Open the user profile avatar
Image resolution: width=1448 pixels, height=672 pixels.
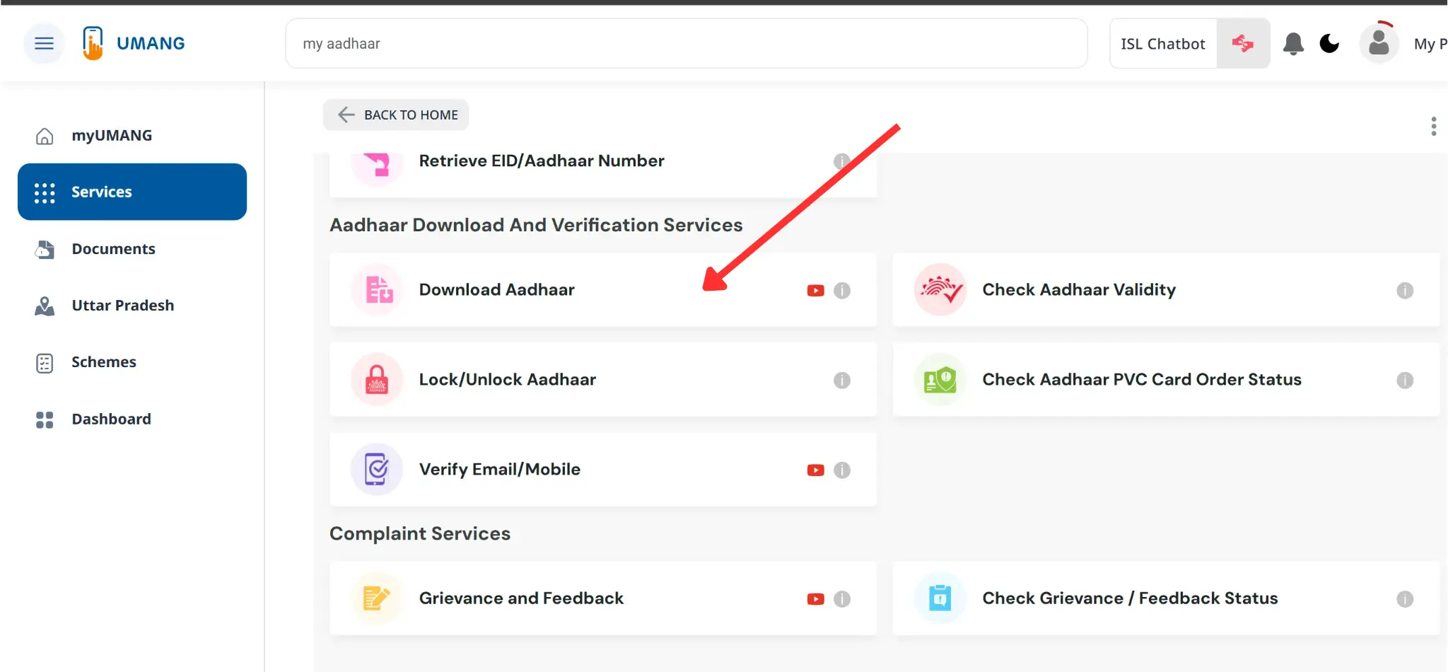(x=1378, y=44)
